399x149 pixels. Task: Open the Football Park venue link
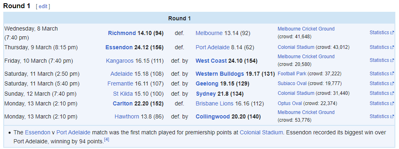(x=292, y=74)
